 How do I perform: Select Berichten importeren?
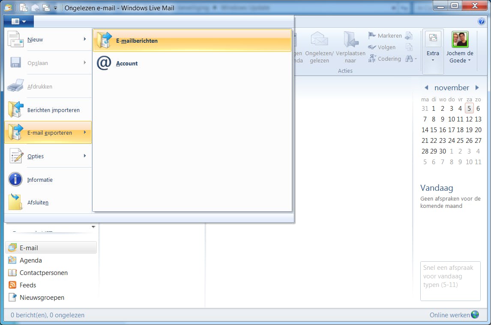[48, 109]
